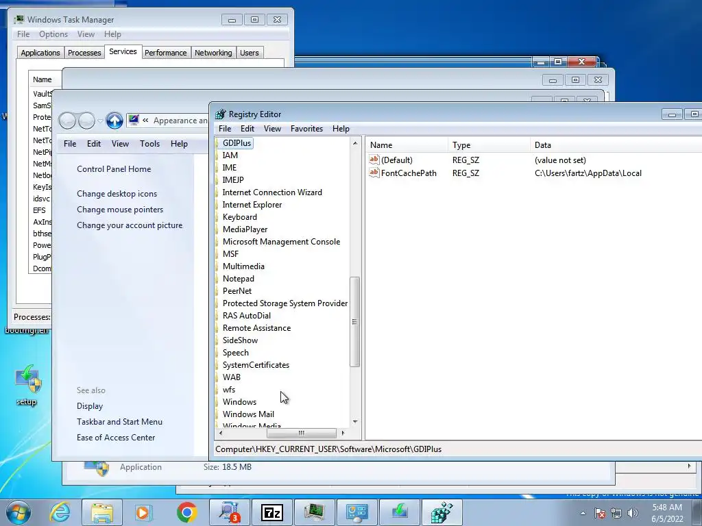The image size is (702, 526).
Task: Open the Tools menu in Control Panel
Action: coord(149,144)
